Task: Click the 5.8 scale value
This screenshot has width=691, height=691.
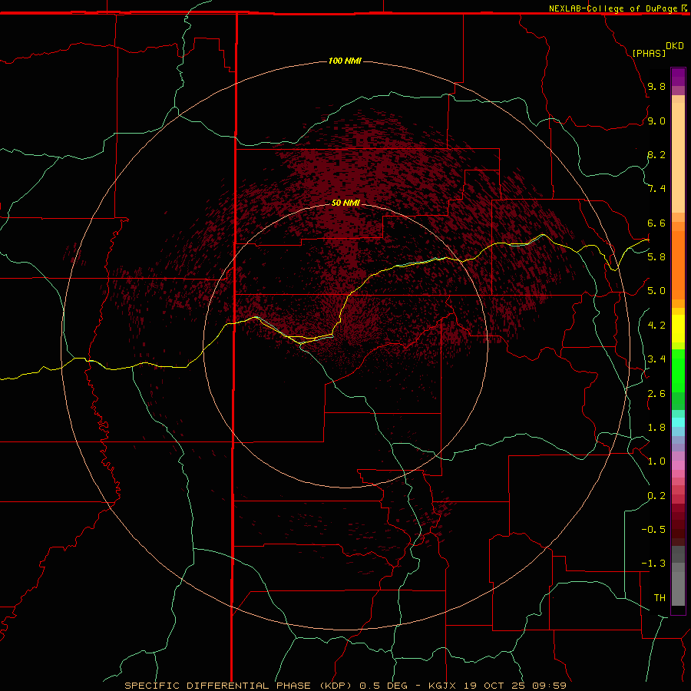Action: point(656,256)
